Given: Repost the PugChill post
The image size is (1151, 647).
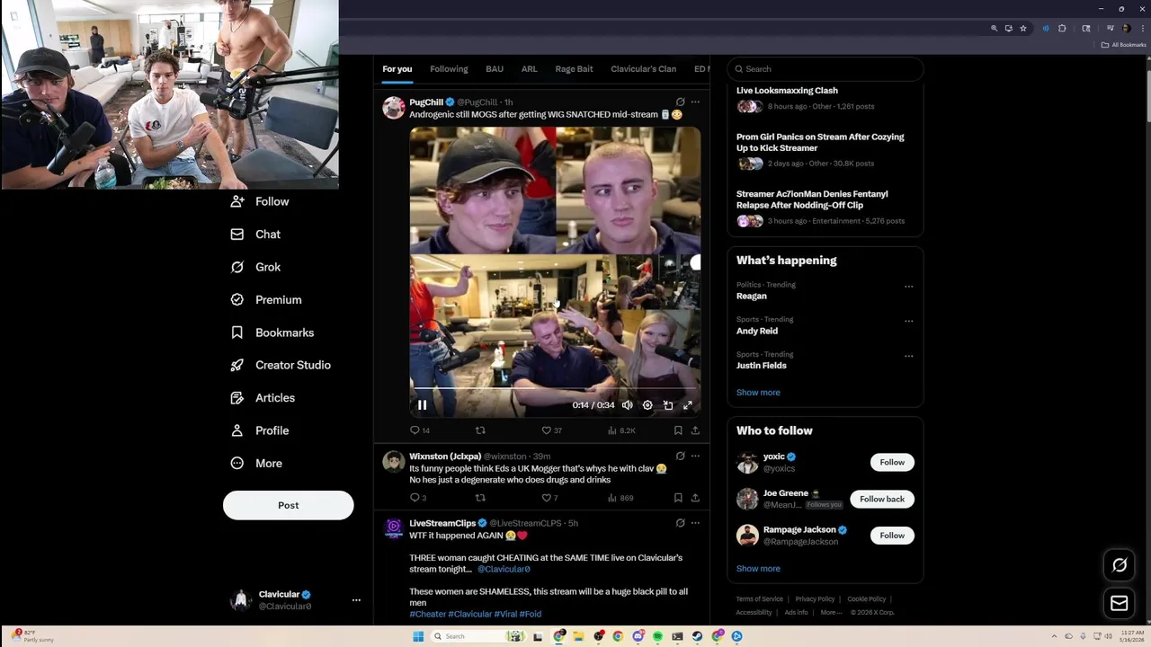Looking at the screenshot, I should [x=480, y=430].
